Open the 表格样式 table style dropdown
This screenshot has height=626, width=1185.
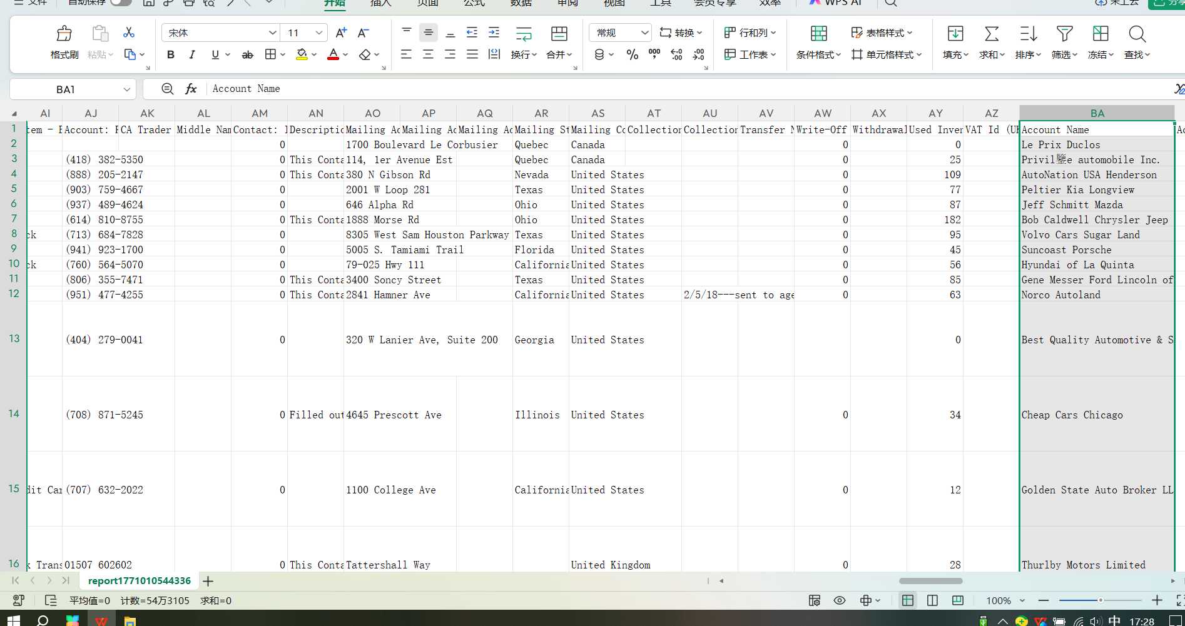coord(882,33)
